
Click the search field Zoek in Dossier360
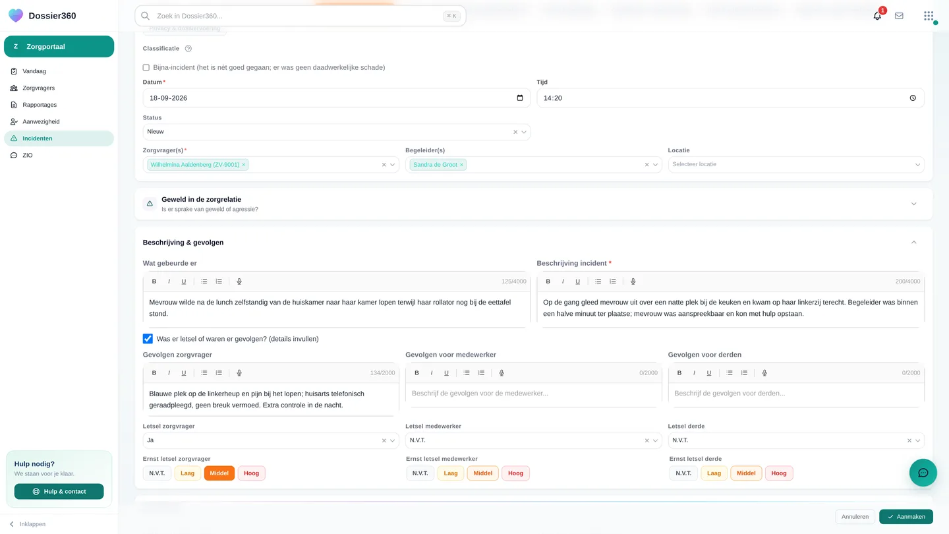tap(300, 16)
